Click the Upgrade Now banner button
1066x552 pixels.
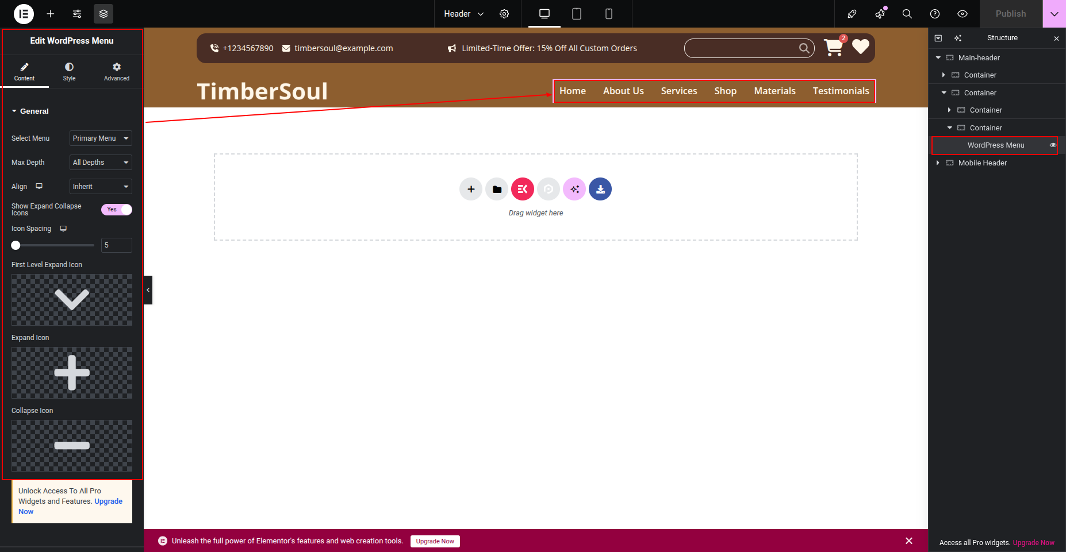pos(435,541)
